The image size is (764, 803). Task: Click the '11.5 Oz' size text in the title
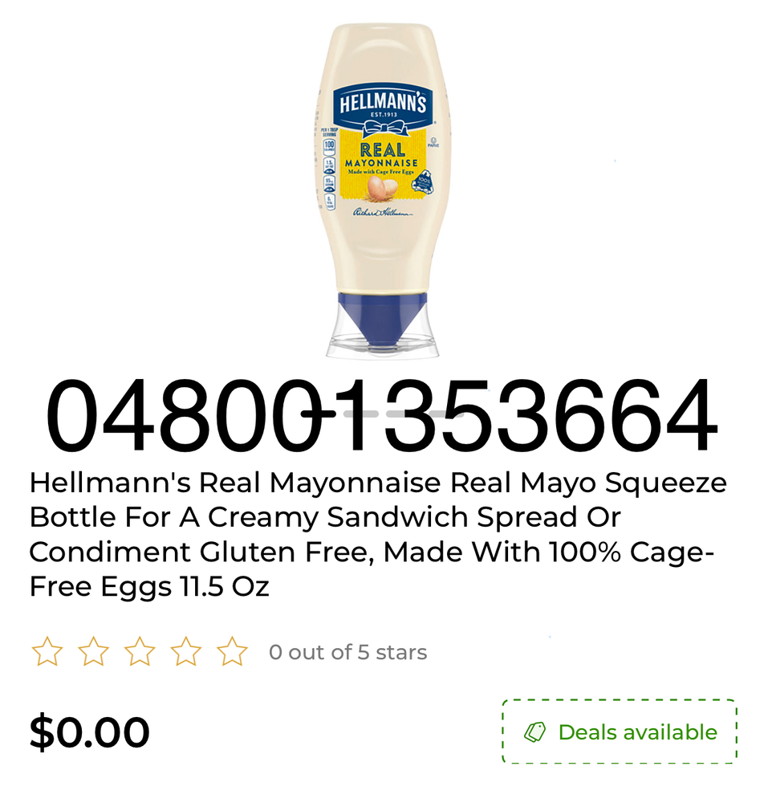click(x=225, y=586)
